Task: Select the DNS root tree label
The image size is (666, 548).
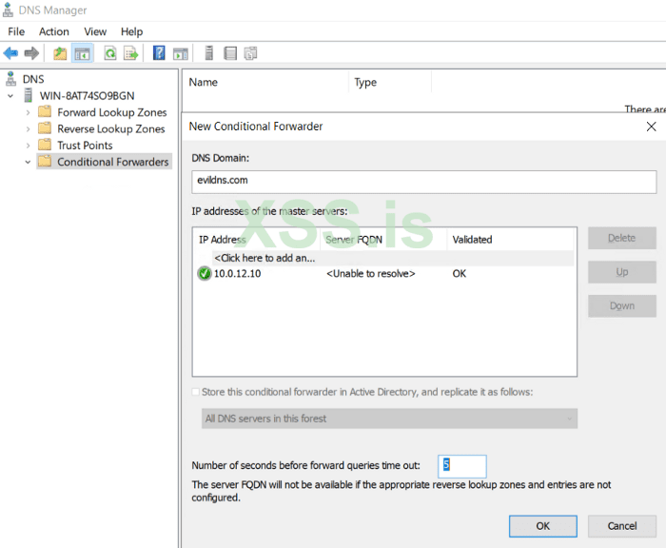Action: pos(33,79)
